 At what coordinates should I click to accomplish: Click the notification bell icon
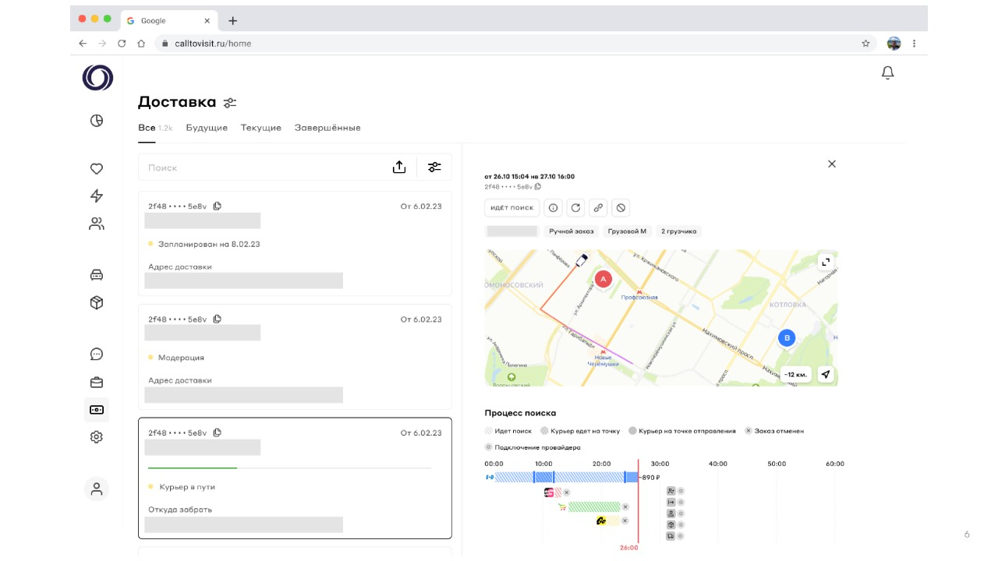tap(887, 72)
